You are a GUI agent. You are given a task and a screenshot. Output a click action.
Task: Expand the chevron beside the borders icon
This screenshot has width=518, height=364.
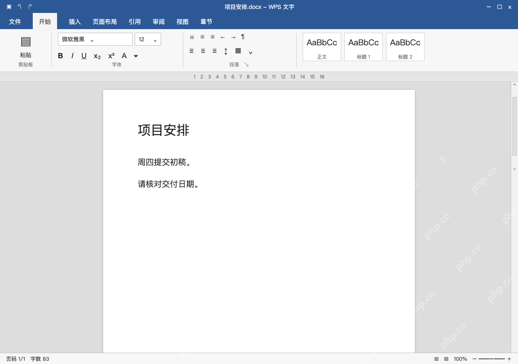pos(251,53)
